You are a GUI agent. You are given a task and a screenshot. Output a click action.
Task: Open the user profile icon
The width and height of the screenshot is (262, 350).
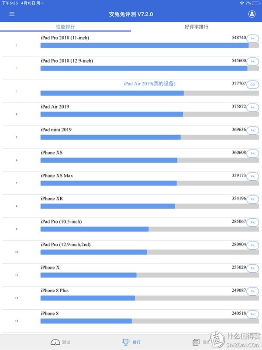tap(252, 14)
